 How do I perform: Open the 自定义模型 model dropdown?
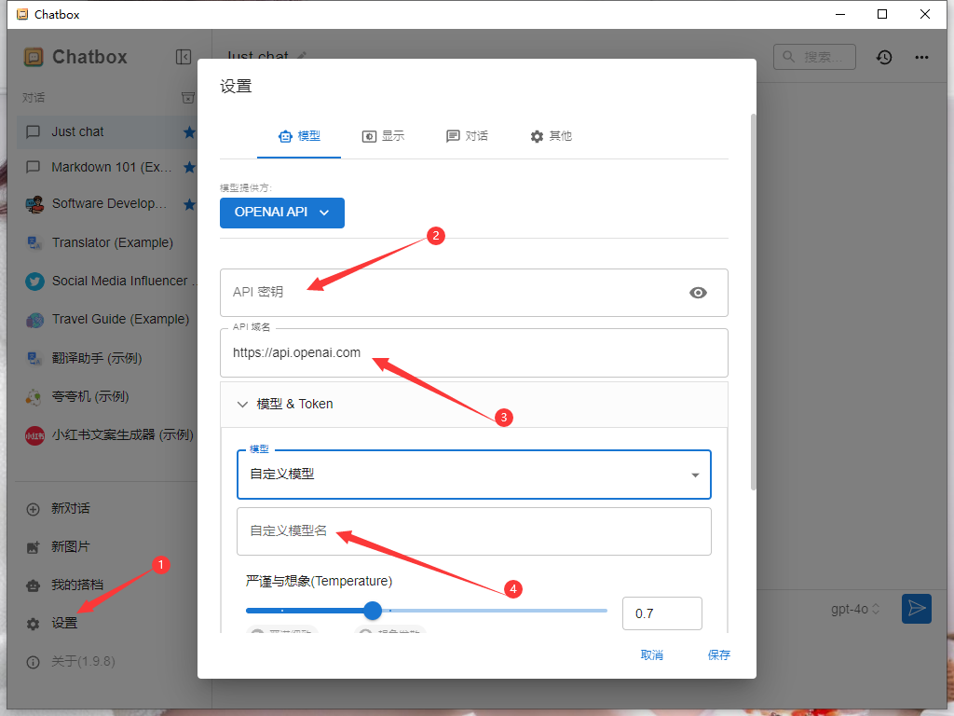pos(474,475)
